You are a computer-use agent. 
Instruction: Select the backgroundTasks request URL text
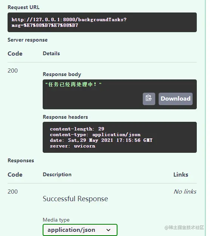pyautogui.click(x=69, y=22)
